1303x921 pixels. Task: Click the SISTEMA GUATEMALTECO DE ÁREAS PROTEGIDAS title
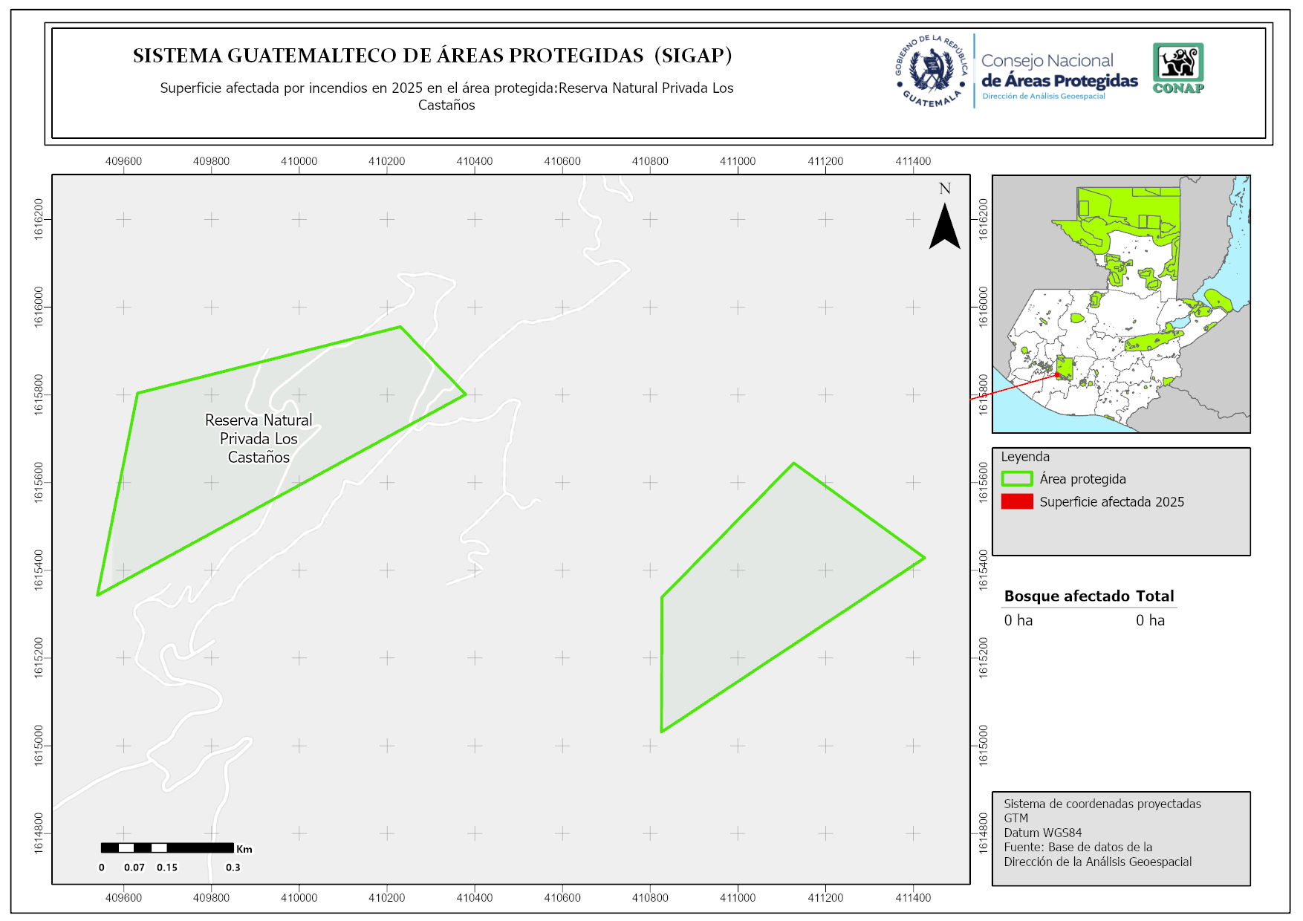(432, 56)
